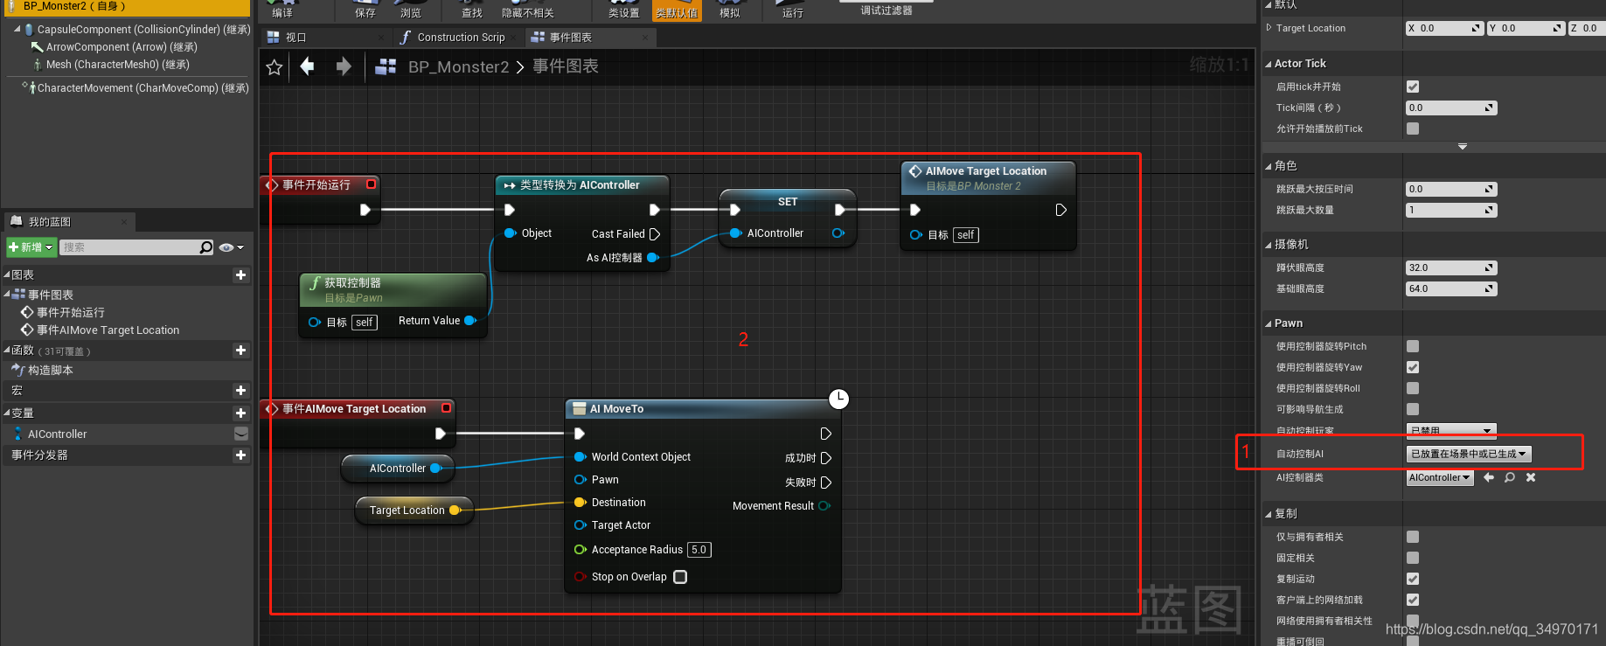This screenshot has height=646, width=1606.
Task: Click the 编译 compile button
Action: (x=282, y=10)
